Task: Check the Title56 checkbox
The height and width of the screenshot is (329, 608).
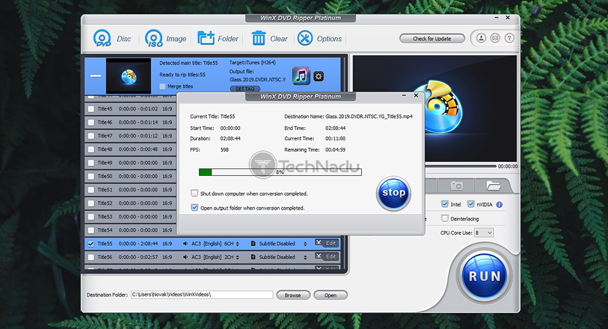Action: point(91,257)
